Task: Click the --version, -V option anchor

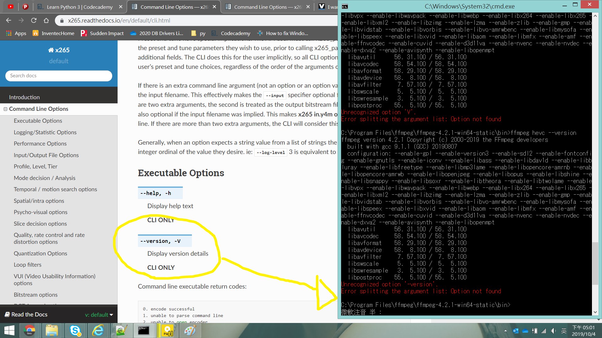Action: pos(165,241)
